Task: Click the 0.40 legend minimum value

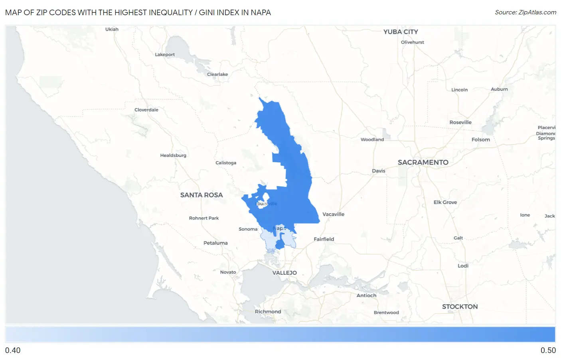Action: 13,350
